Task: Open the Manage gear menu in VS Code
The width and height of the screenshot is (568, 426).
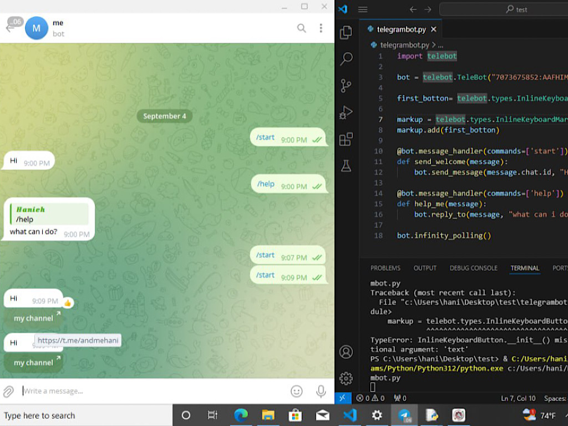Action: coord(346,378)
